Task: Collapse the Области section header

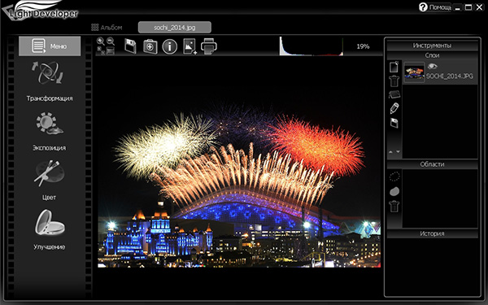Action: pyautogui.click(x=433, y=164)
